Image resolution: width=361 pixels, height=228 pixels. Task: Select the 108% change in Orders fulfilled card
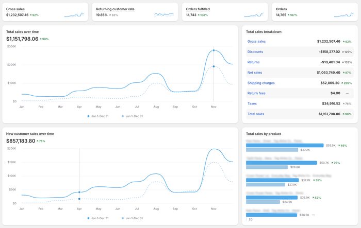[203, 15]
